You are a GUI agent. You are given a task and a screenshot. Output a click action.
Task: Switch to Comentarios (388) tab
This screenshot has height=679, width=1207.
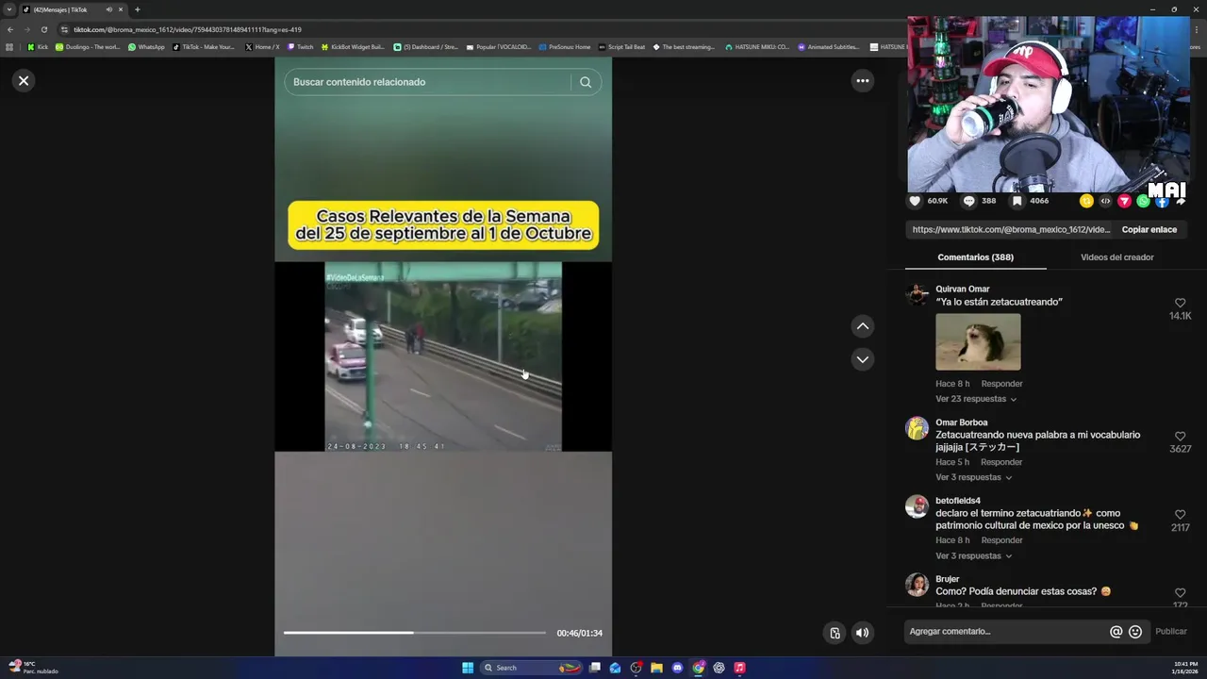coord(975,257)
